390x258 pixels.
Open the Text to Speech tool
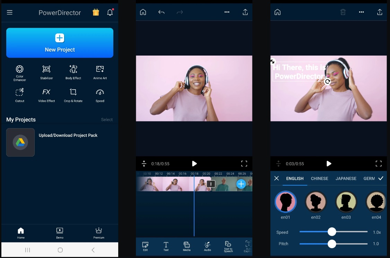click(228, 246)
